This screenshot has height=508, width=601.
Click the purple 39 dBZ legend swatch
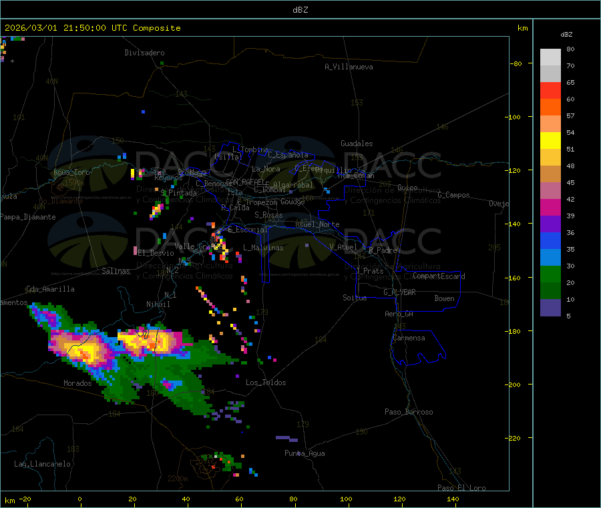[550, 224]
